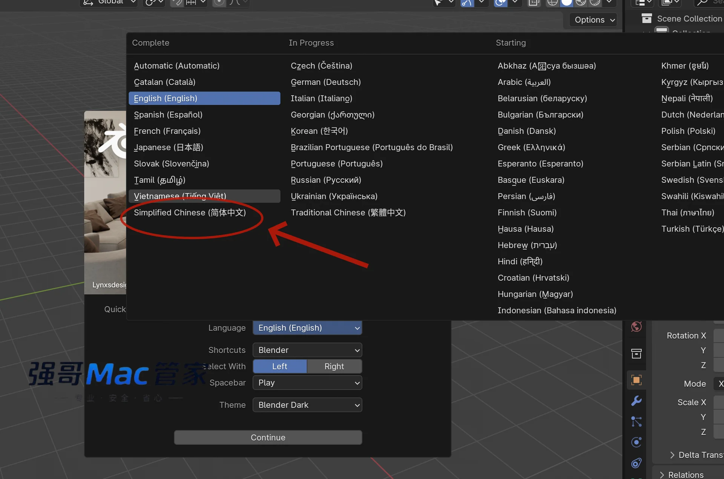Viewport: 724px width, 479px height.
Task: Choose Arabic language entry
Action: (x=524, y=82)
